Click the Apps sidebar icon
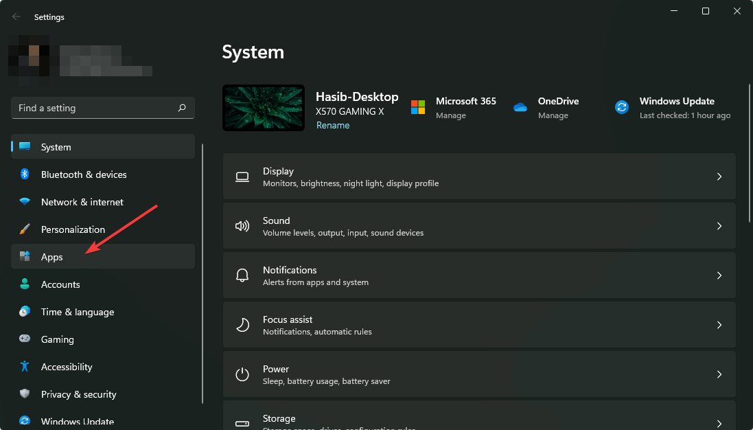Viewport: 753px width, 430px height. 25,257
